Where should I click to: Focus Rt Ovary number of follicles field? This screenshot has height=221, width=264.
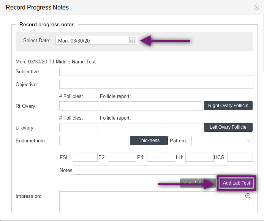click(79, 106)
